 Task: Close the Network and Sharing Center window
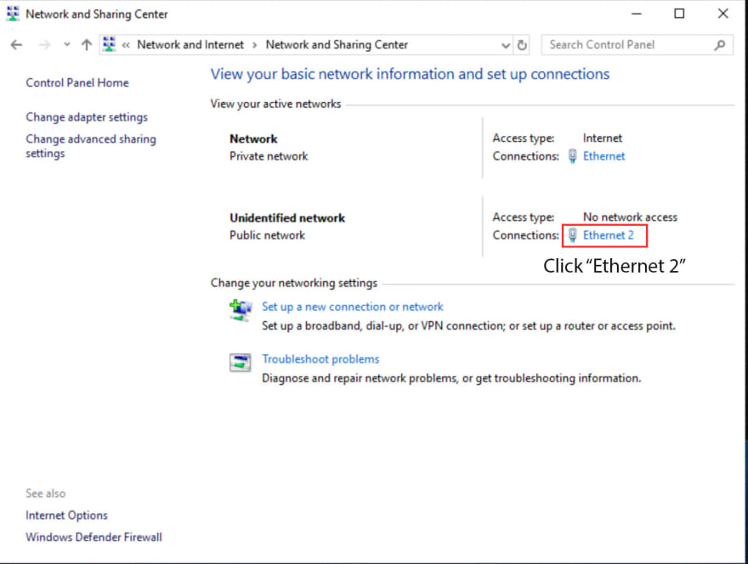pos(723,14)
